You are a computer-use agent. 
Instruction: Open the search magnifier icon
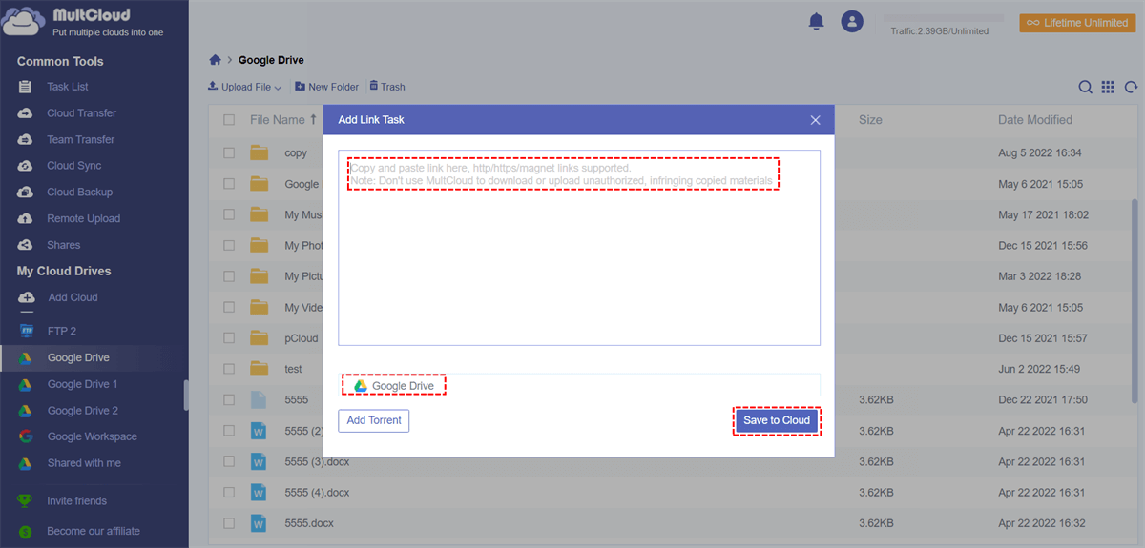point(1085,87)
